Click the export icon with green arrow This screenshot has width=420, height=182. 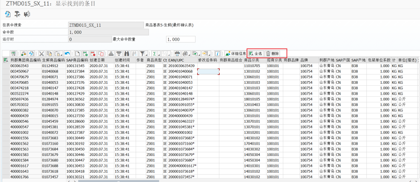pyautogui.click(x=195, y=54)
